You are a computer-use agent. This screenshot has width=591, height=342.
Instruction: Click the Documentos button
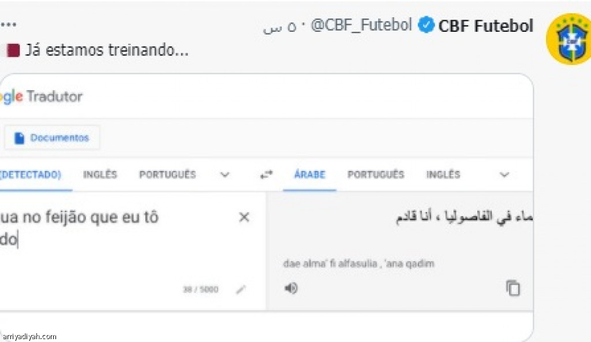click(52, 138)
